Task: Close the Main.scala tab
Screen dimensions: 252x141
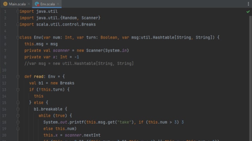Action: point(29,4)
